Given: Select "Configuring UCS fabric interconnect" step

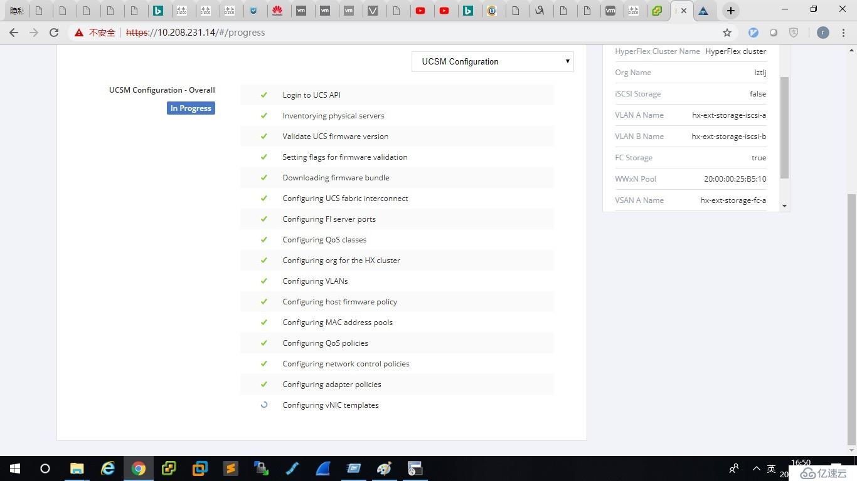Looking at the screenshot, I should point(345,199).
